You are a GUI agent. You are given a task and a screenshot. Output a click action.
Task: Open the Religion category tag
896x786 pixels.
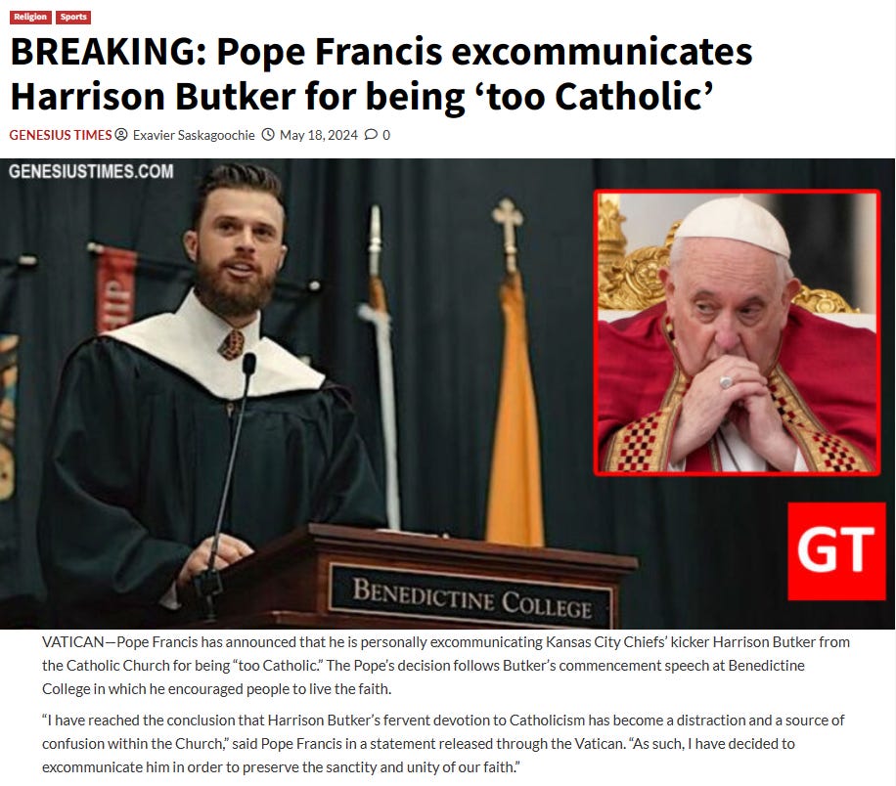pyautogui.click(x=30, y=18)
